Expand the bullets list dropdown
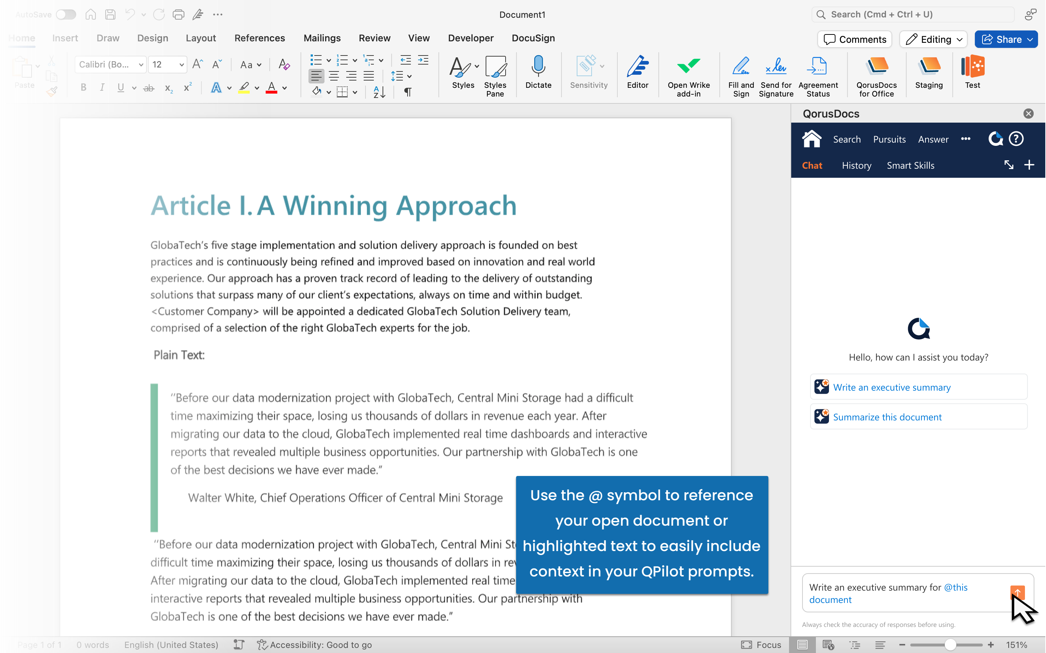 [329, 61]
